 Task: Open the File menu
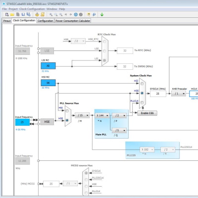4,9
